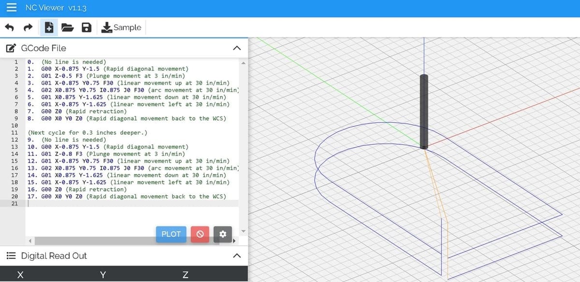Place cursor on empty line 21
The image size is (580, 282).
tap(133, 203)
